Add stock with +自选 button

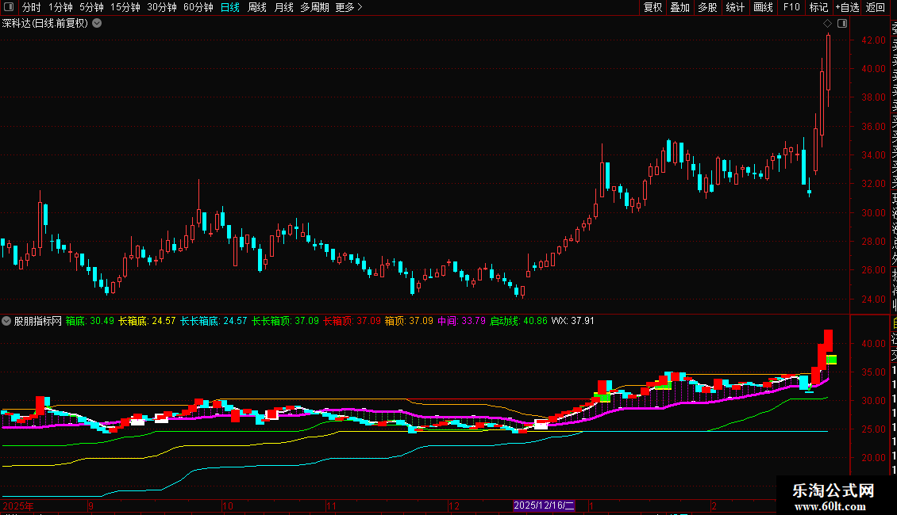tap(847, 7)
